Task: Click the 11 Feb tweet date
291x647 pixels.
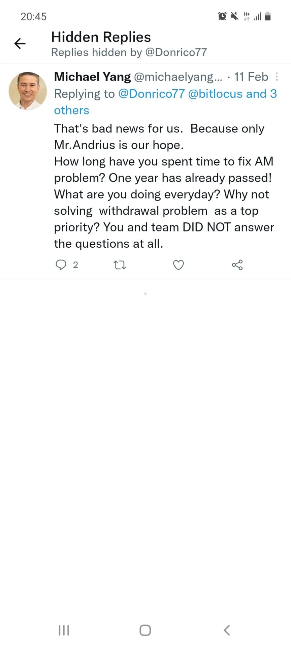Action: click(x=251, y=77)
